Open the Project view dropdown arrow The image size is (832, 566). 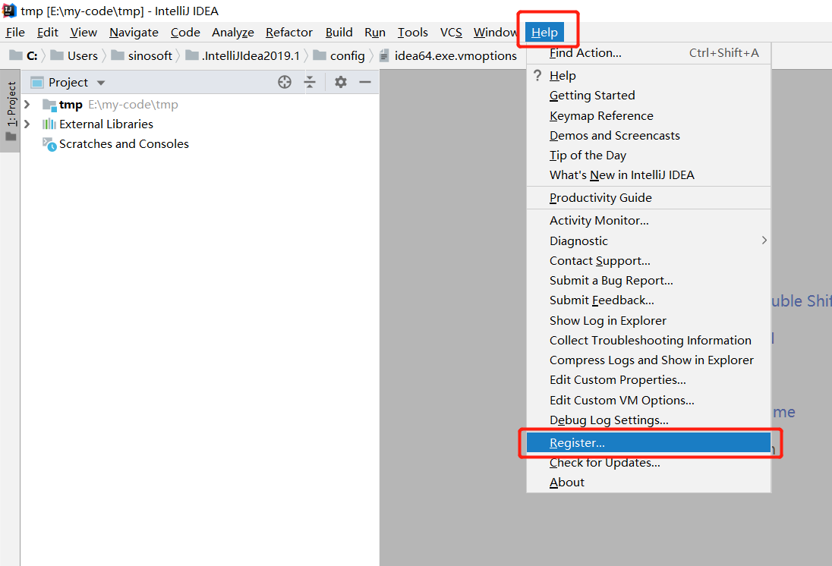[x=101, y=83]
